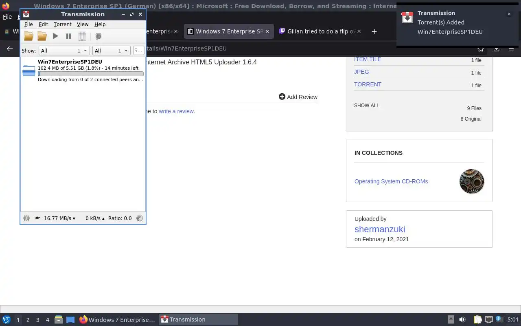Click the Firefox logo in the title bar
This screenshot has height=326, width=521.
[6, 6]
